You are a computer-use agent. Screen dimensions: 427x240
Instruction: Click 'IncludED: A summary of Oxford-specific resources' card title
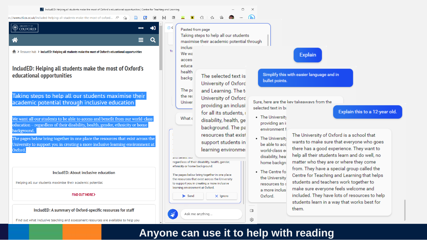click(x=84, y=210)
